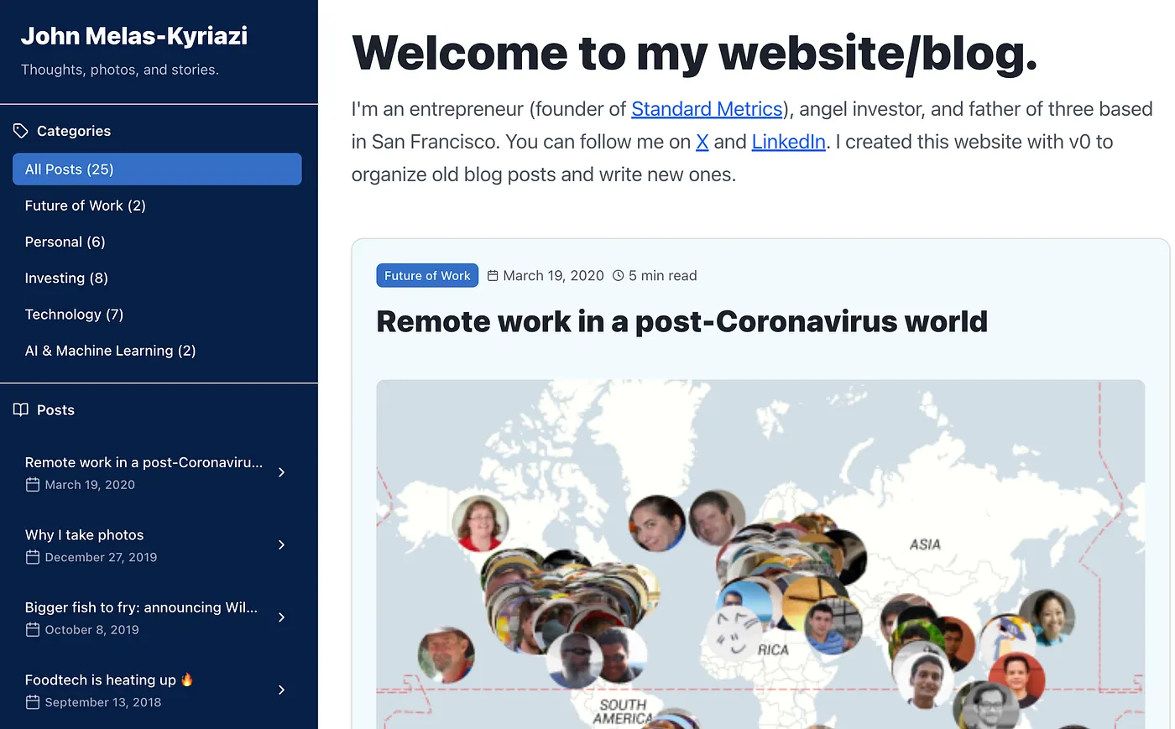Filter by Investing (8) category
This screenshot has height=729, width=1175.
[66, 278]
